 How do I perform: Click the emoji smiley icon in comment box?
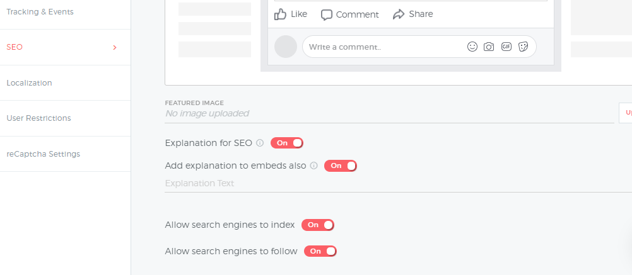(x=472, y=47)
